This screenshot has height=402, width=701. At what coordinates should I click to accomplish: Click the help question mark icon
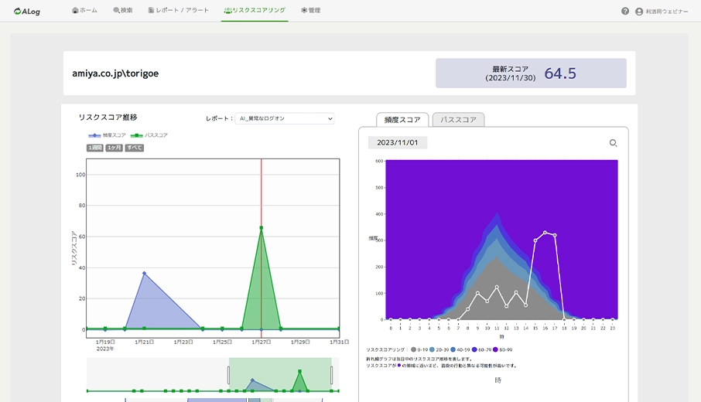625,11
